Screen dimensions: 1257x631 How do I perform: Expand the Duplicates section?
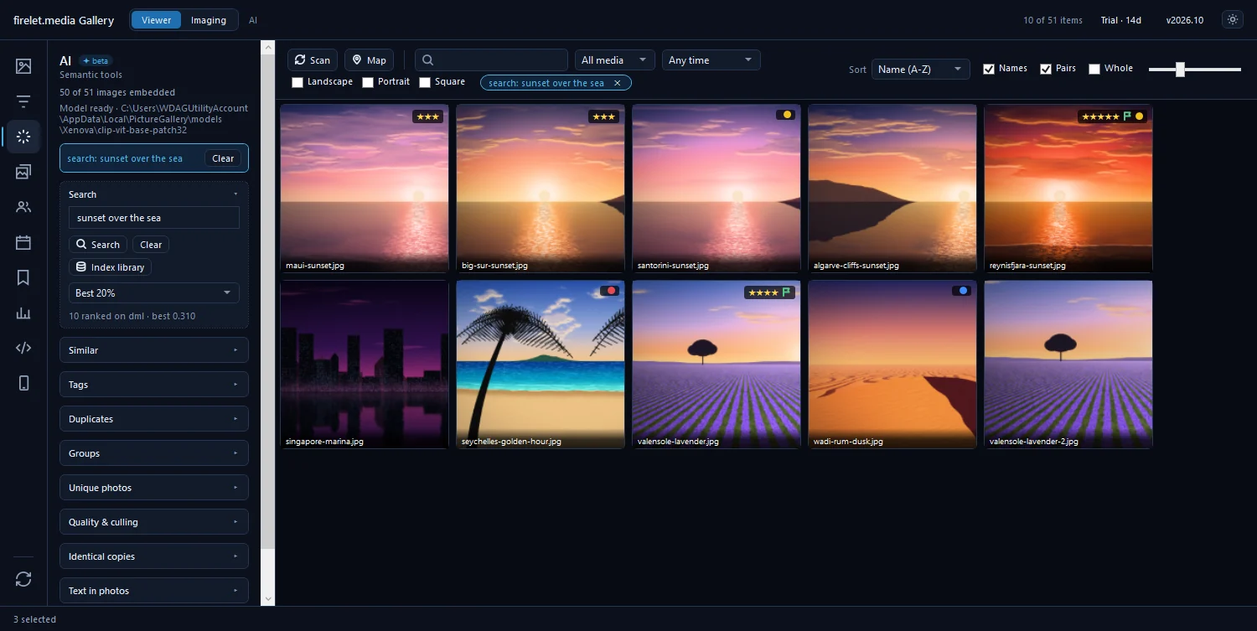click(154, 419)
